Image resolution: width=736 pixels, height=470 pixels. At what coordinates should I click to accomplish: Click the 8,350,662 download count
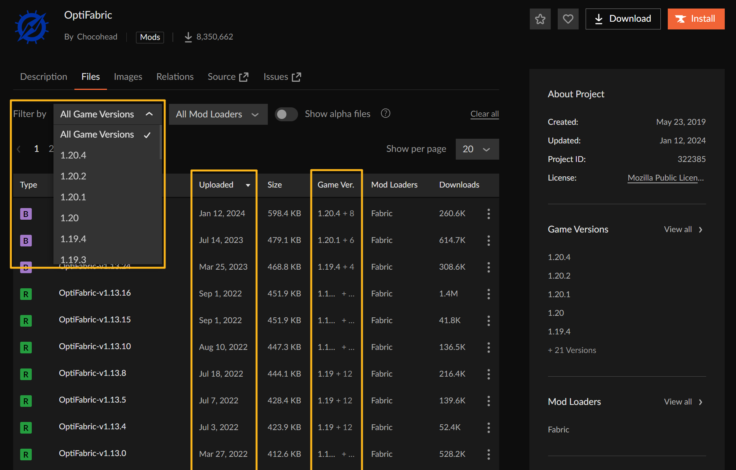[209, 37]
